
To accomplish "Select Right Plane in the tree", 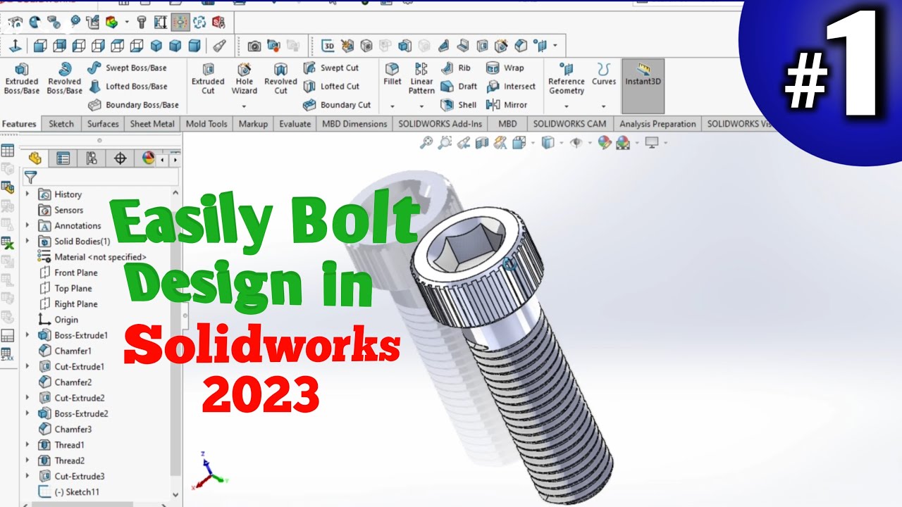I will [x=68, y=303].
